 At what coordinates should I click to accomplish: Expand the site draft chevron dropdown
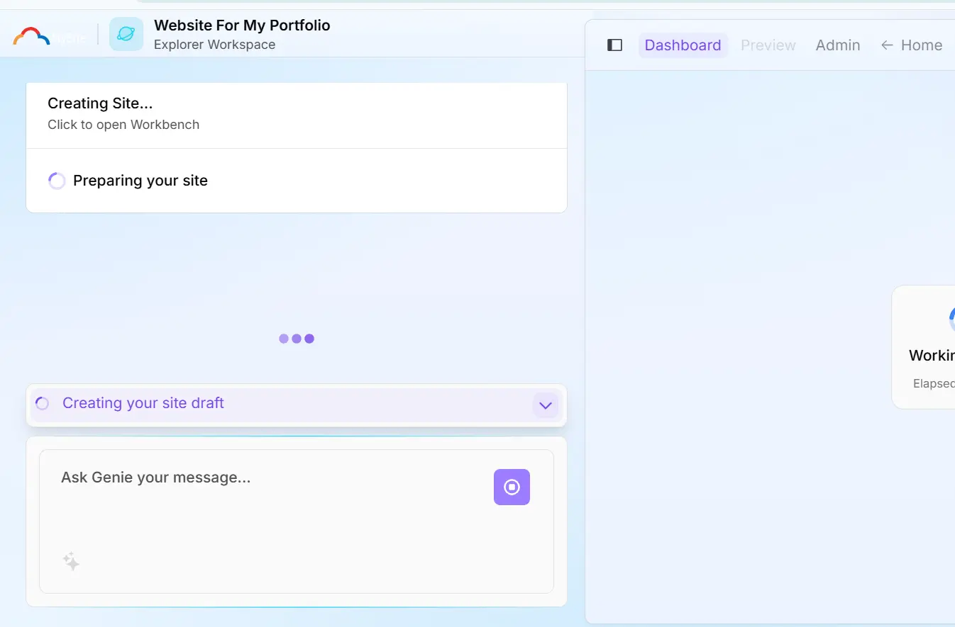pyautogui.click(x=545, y=405)
